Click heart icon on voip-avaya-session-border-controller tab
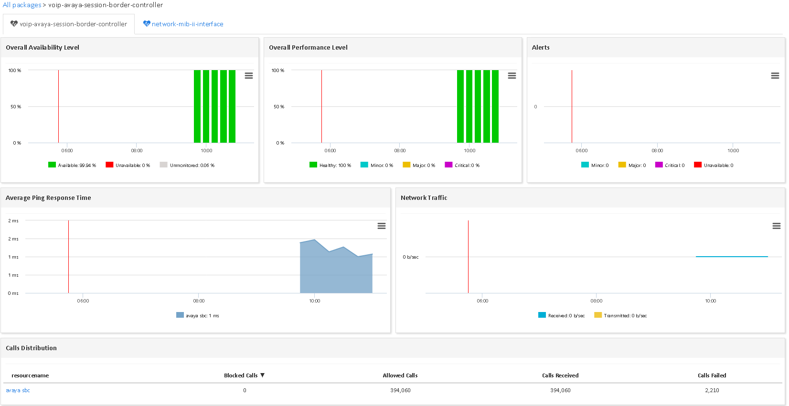The width and height of the screenshot is (789, 406). pos(14,24)
